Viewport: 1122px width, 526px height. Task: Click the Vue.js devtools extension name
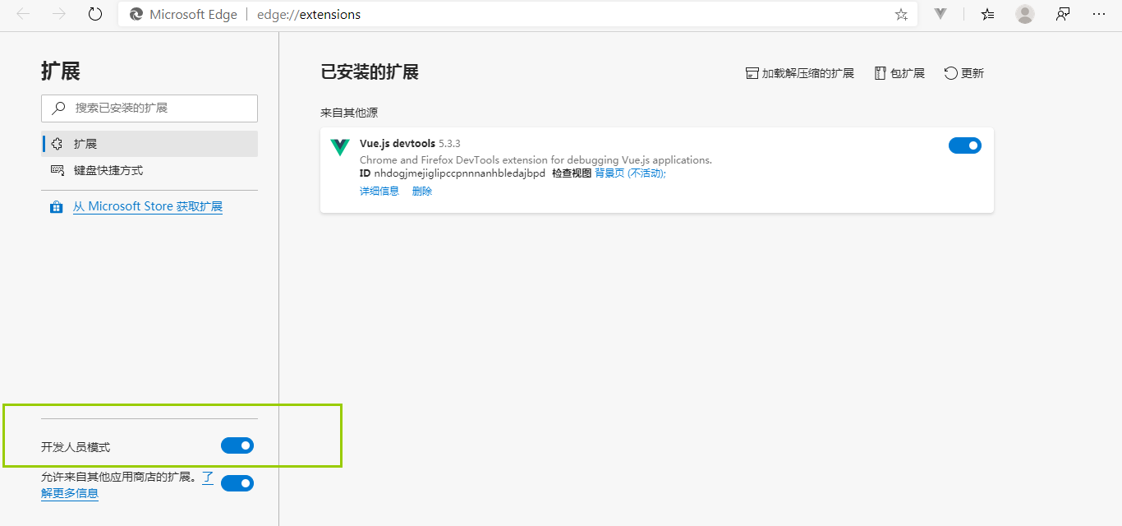(x=398, y=143)
